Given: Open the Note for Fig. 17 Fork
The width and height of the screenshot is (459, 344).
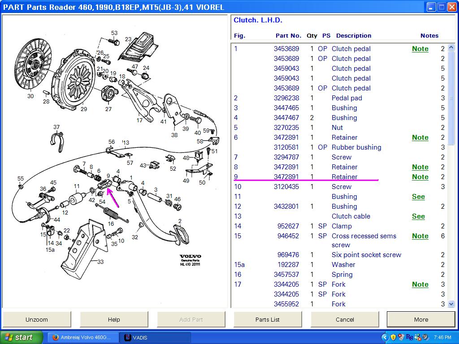Looking at the screenshot, I should pyautogui.click(x=420, y=284).
